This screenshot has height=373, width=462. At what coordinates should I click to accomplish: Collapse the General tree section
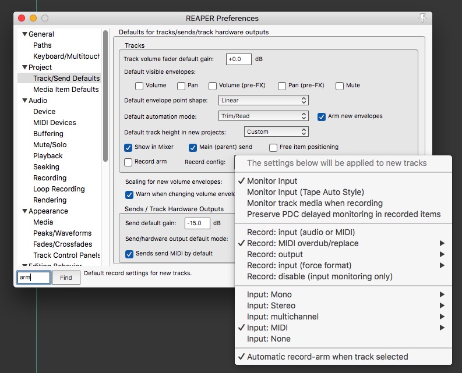coord(24,34)
